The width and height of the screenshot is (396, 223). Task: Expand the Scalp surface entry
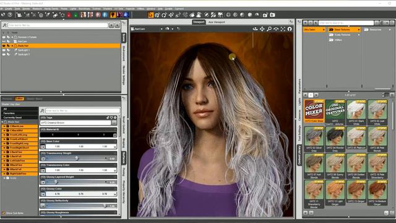click(4, 178)
